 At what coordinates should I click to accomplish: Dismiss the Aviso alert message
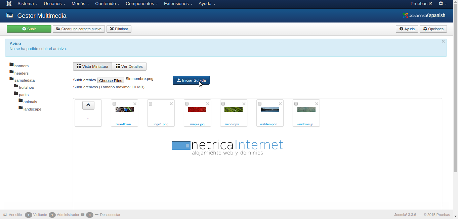click(443, 41)
